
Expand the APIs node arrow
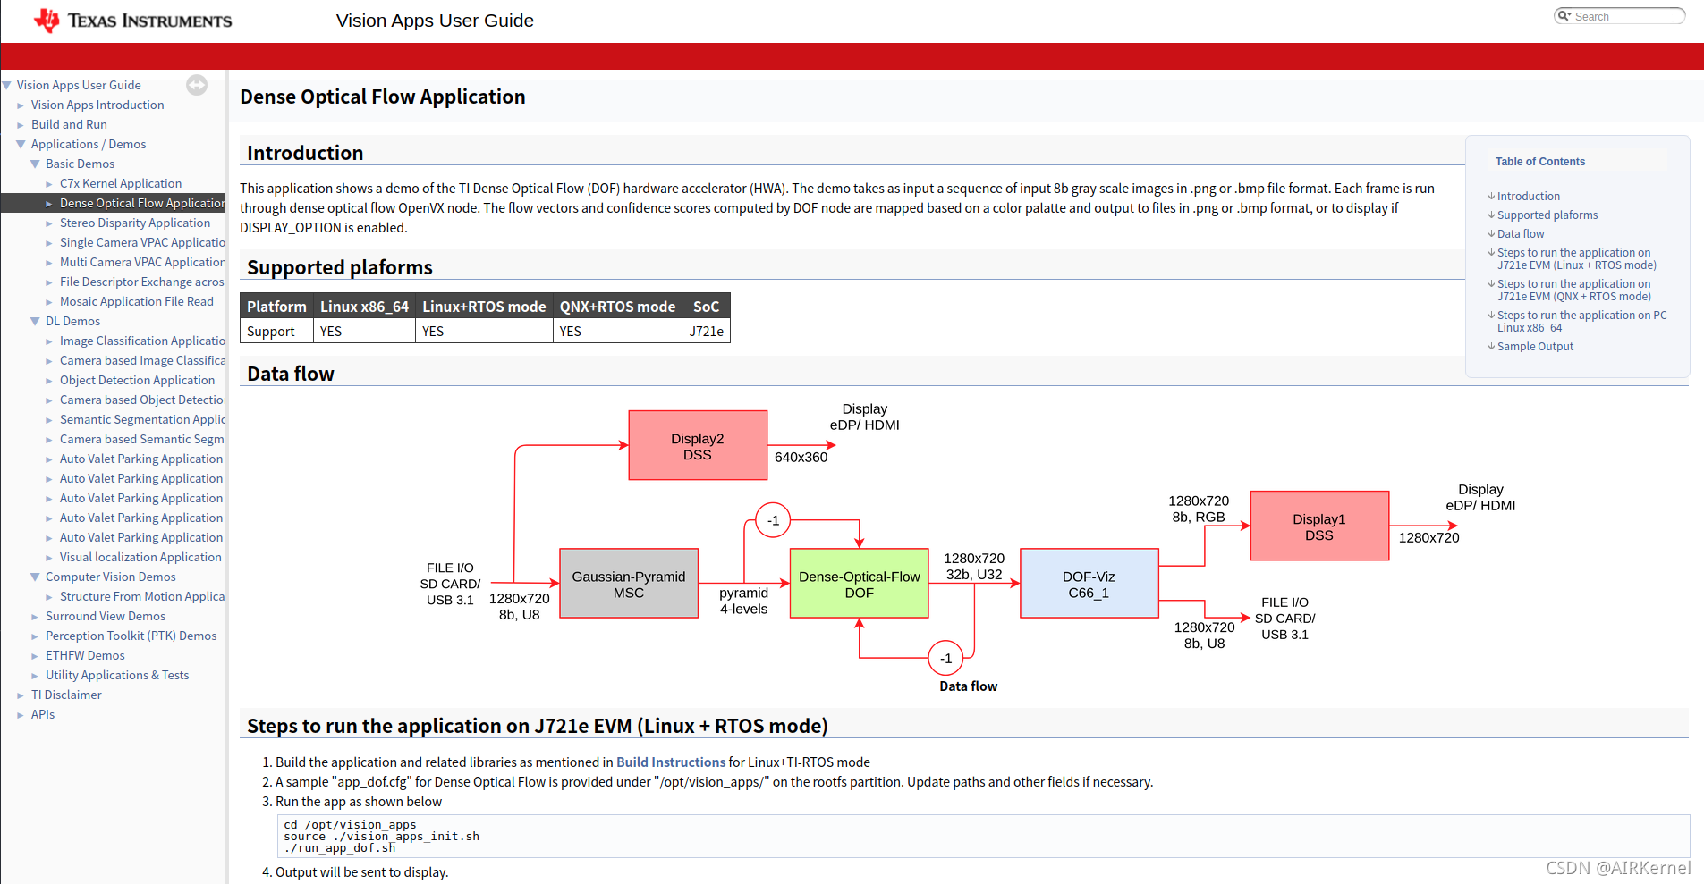point(21,715)
